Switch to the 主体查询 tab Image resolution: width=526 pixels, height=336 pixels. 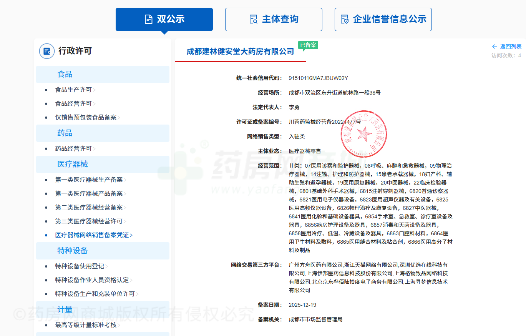(x=273, y=19)
